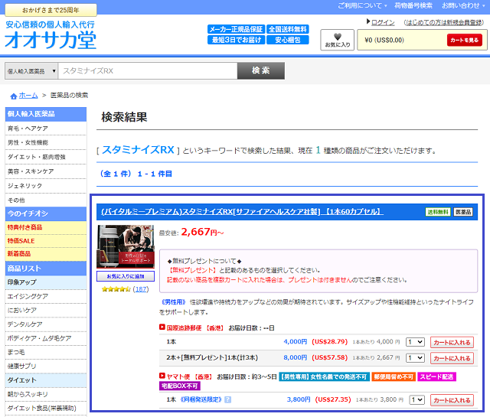Click the ホーム breadcrumb link
490x417 pixels.
[x=28, y=96]
